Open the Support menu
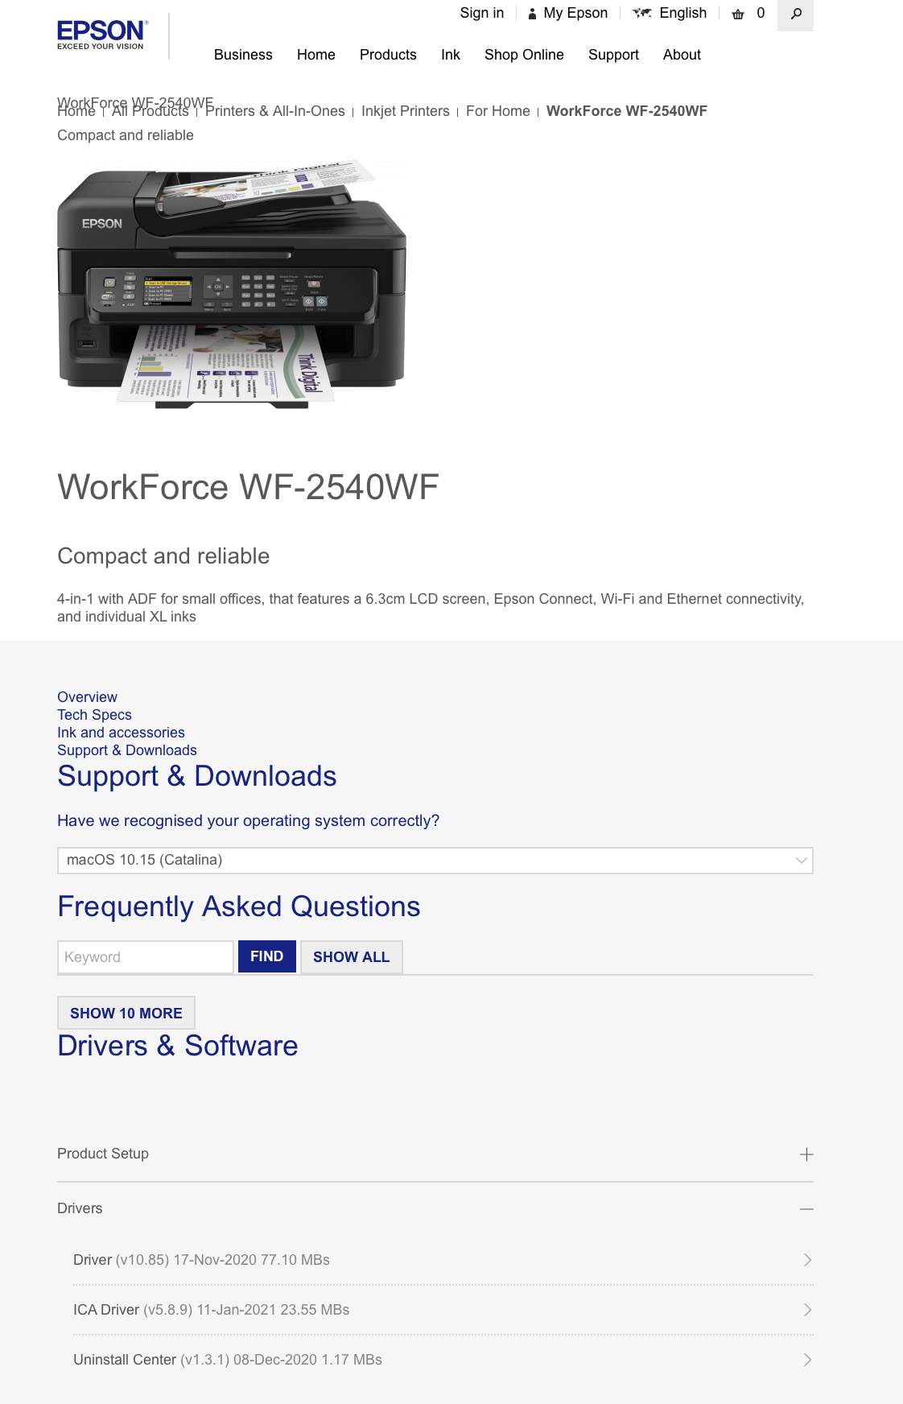The width and height of the screenshot is (903, 1404). point(613,55)
